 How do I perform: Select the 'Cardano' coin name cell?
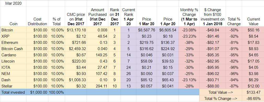click(13, 55)
